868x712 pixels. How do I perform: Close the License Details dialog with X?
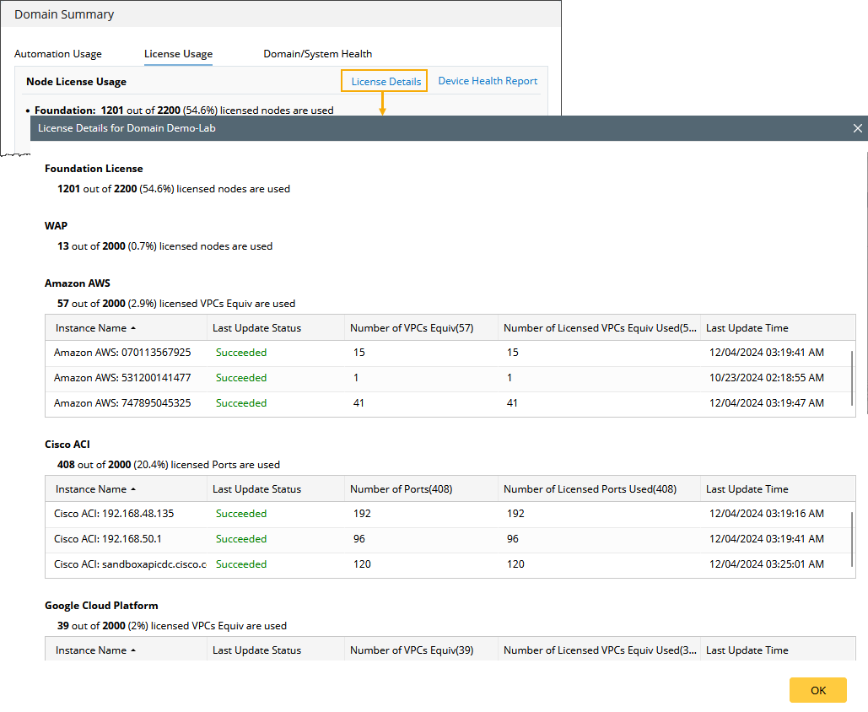pos(857,128)
